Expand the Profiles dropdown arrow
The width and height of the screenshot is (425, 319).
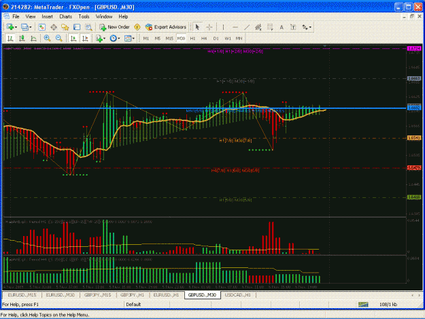(x=31, y=27)
